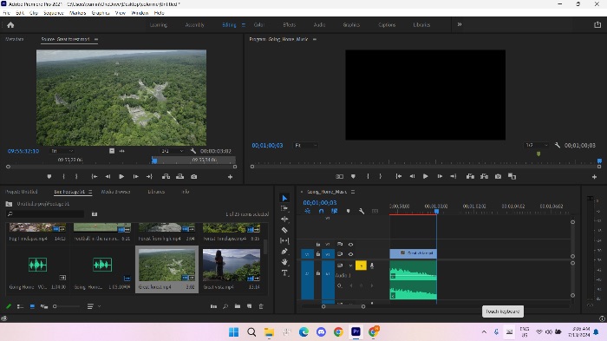Toggle Snap magnet in timeline

click(321, 211)
